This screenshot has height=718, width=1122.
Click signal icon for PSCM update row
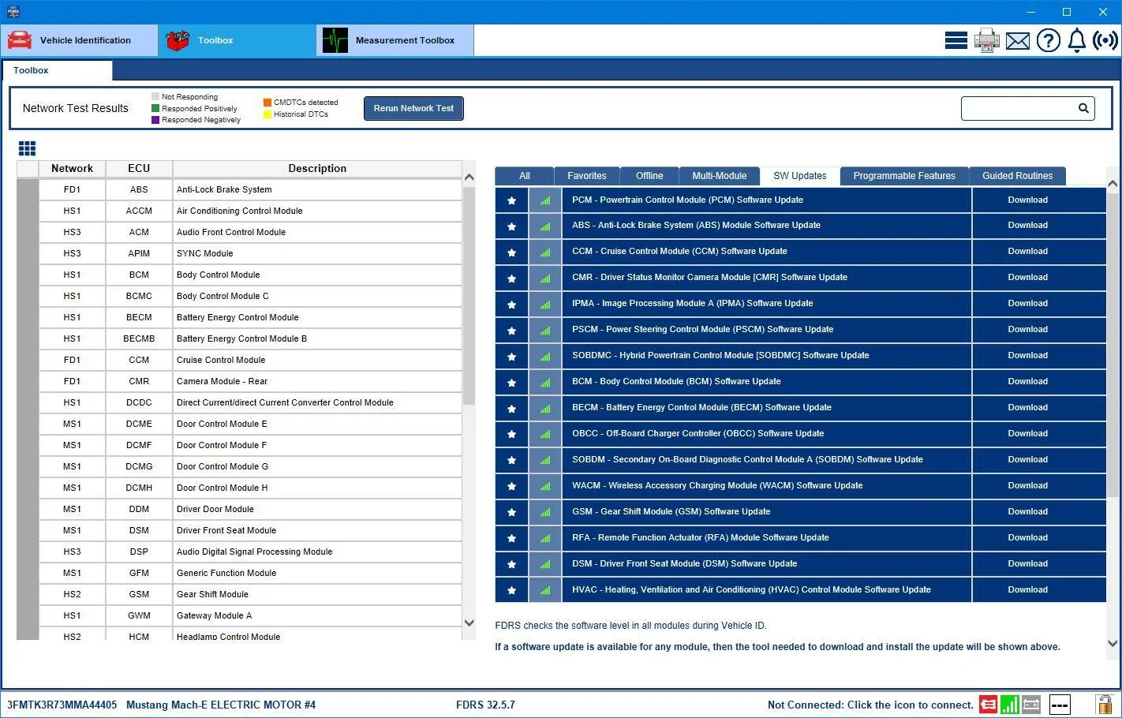click(x=545, y=331)
